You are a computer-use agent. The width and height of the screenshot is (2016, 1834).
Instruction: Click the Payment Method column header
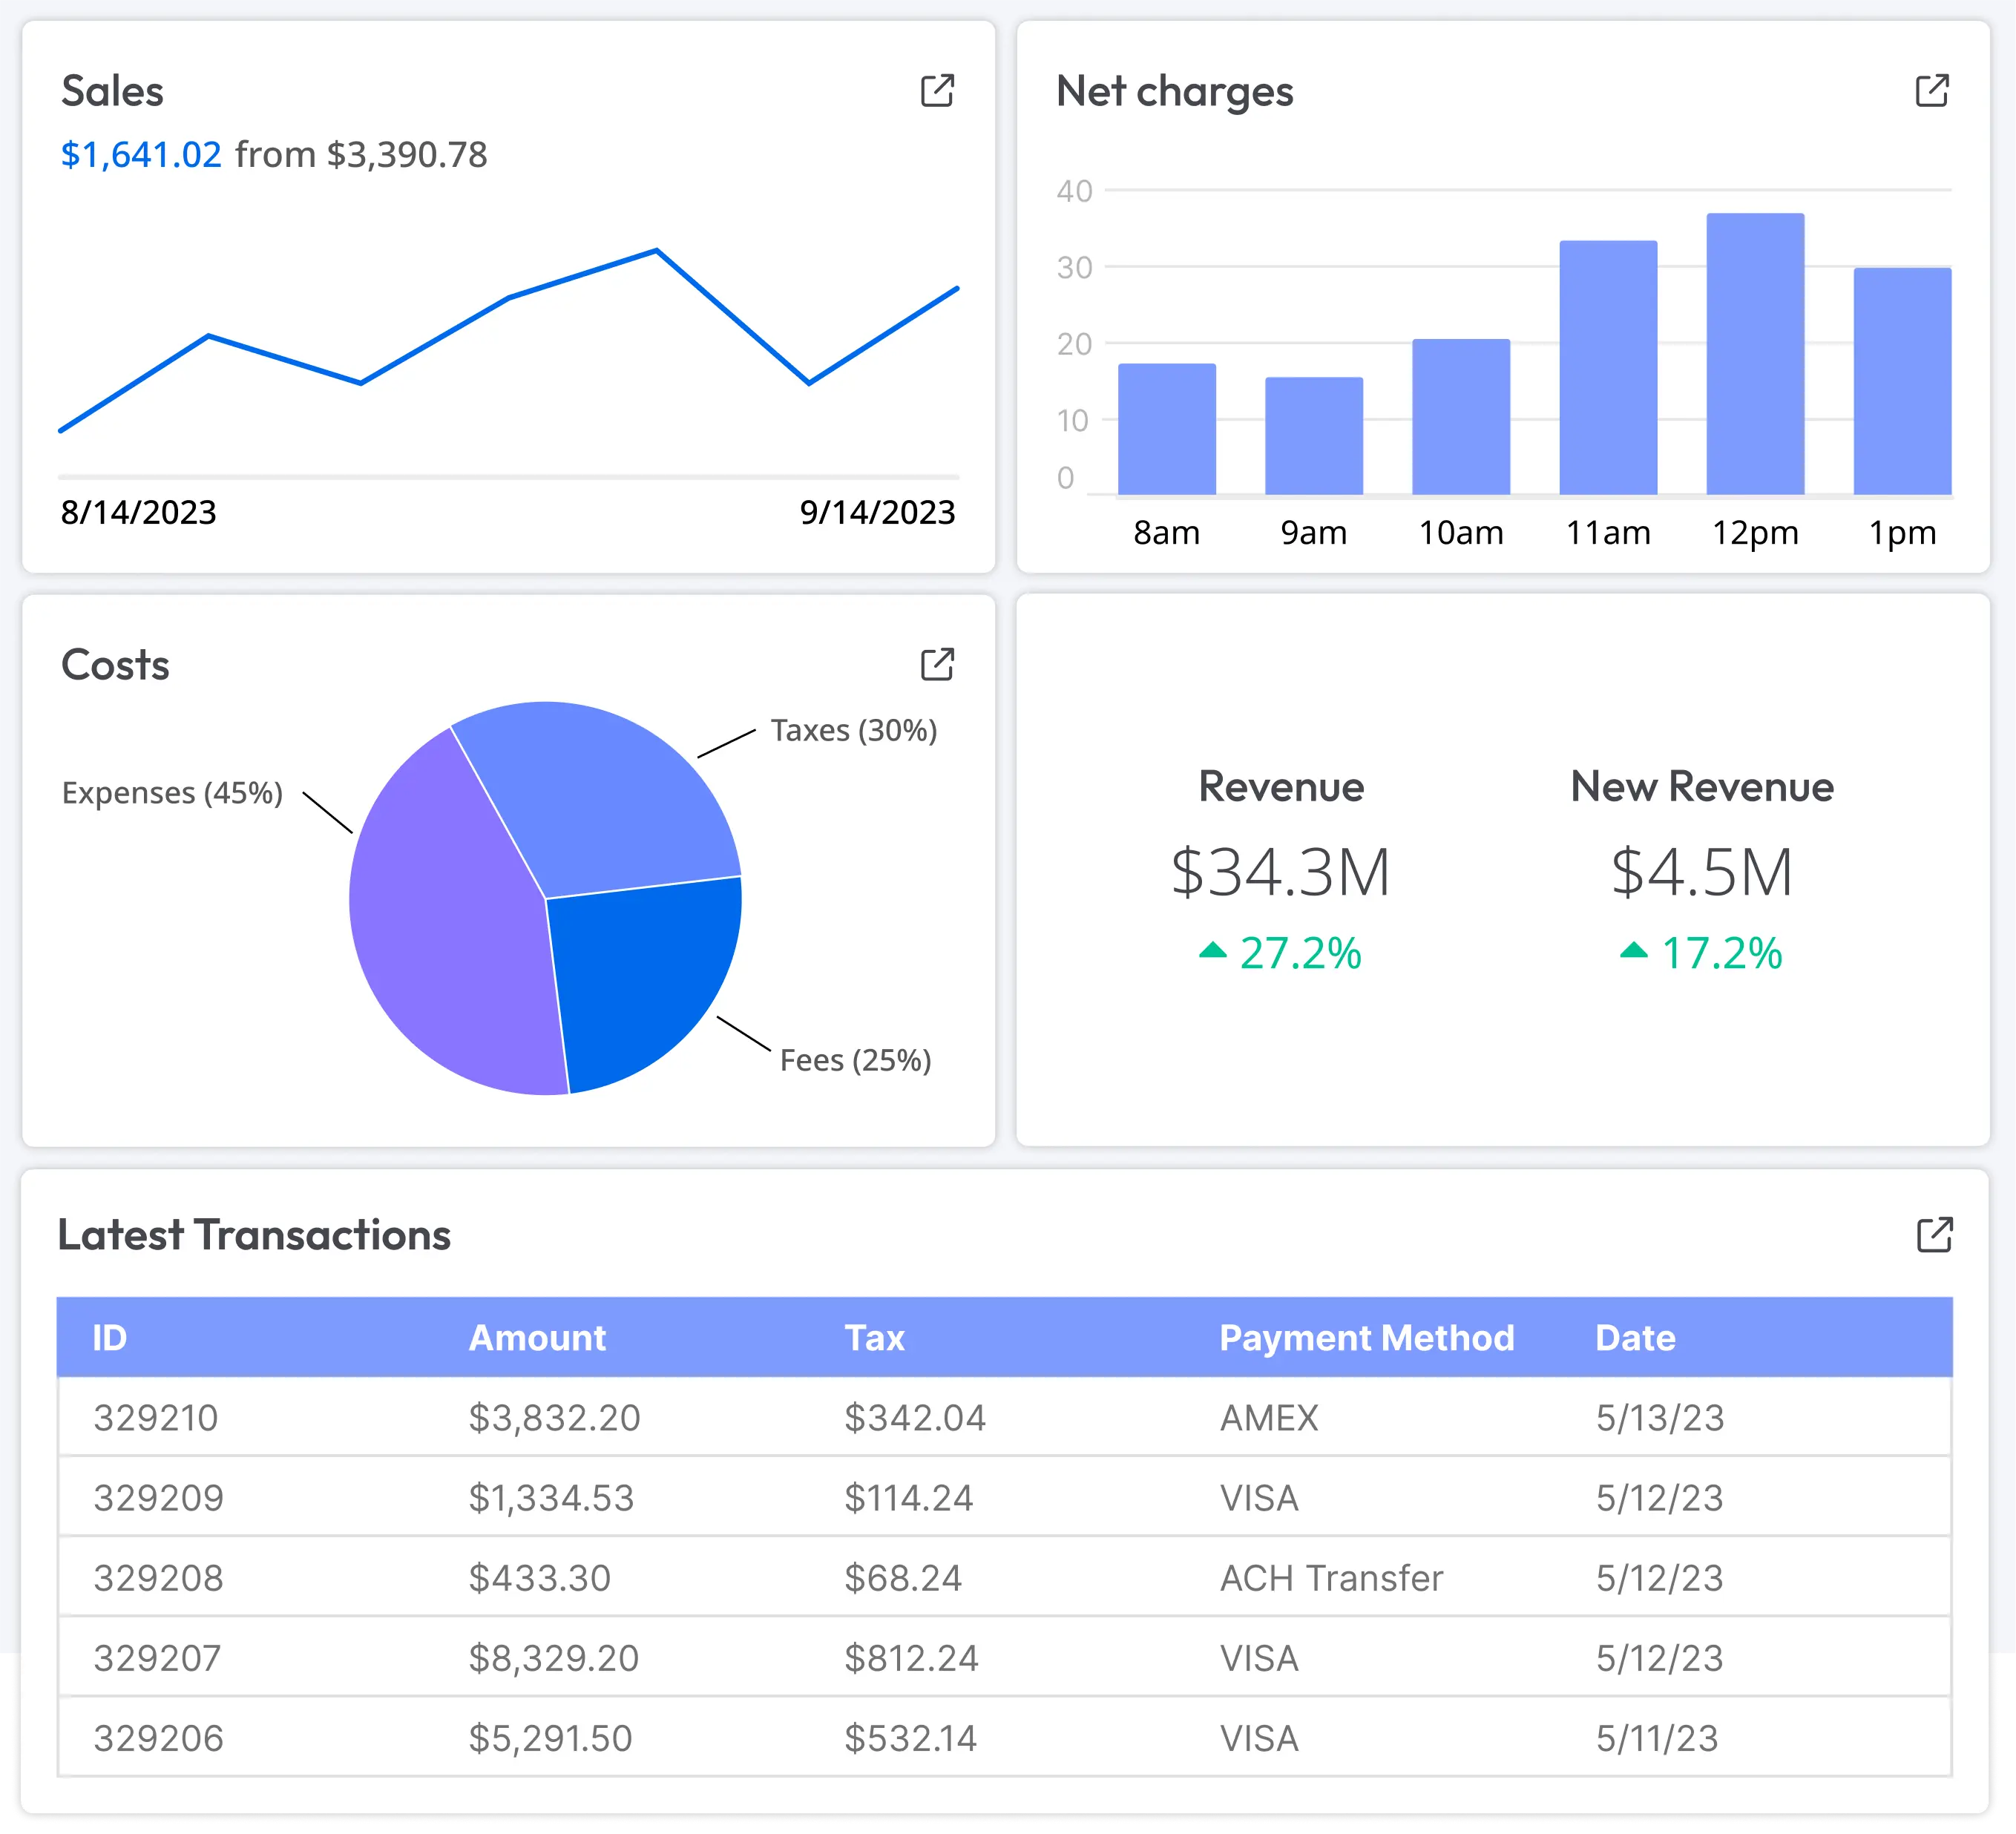tap(1368, 1338)
